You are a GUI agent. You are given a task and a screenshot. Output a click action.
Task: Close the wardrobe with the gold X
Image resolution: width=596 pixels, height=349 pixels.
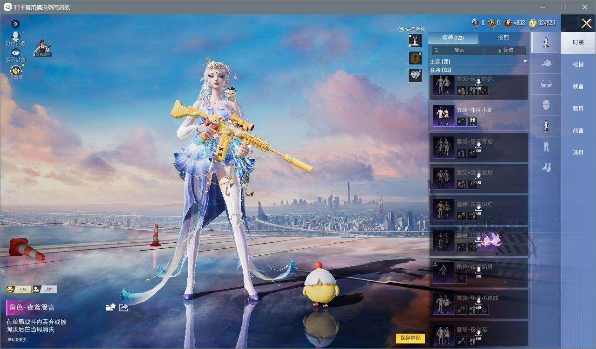click(x=586, y=23)
